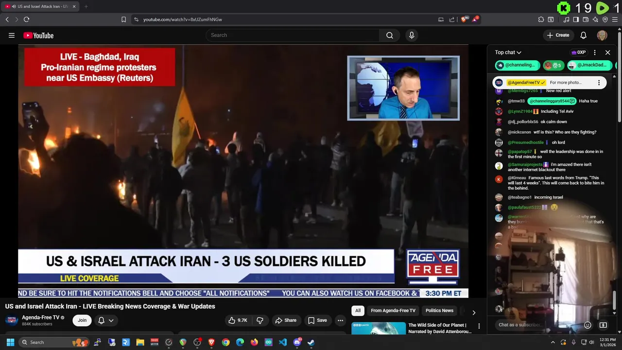This screenshot has height=350, width=622.
Task: Open pinned AgendaFreeTV message options
Action: click(x=599, y=83)
